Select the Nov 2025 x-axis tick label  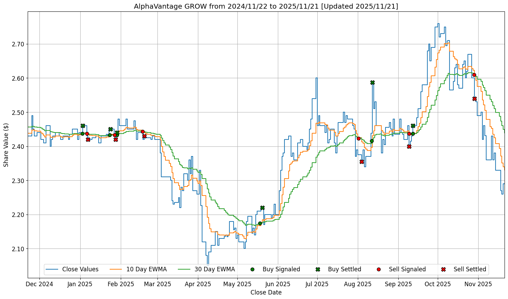(x=478, y=284)
